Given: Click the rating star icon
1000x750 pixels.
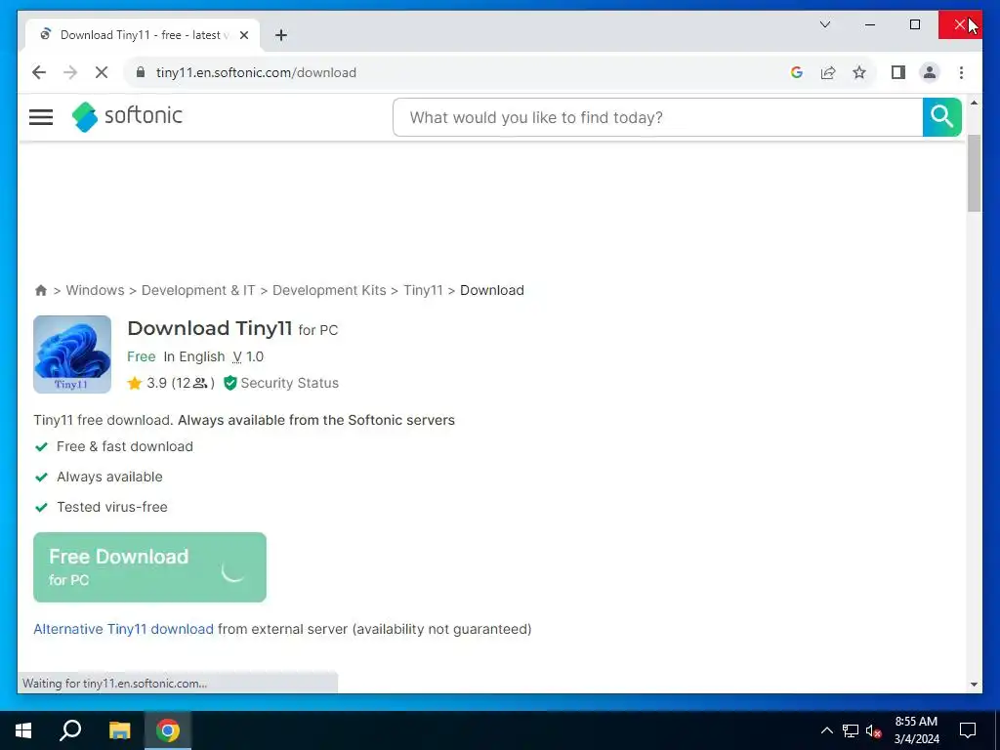Looking at the screenshot, I should pyautogui.click(x=134, y=383).
